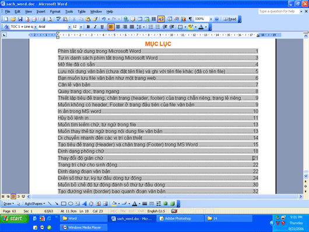Viewport: 309px width, 232px height.
Task: Expand the Outside Border dropdown arrow
Action: [x=185, y=27]
